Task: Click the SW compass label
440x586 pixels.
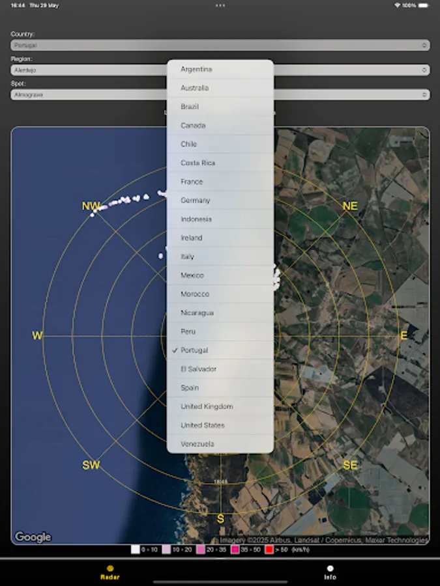Action: (x=91, y=466)
